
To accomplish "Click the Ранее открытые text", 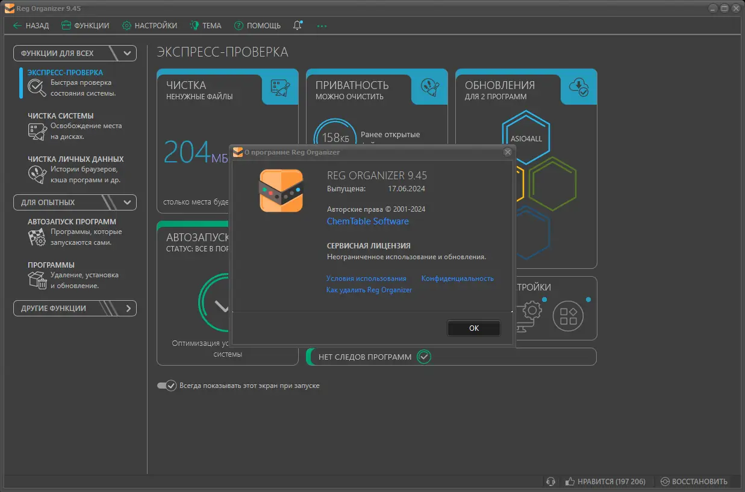I will tap(390, 134).
